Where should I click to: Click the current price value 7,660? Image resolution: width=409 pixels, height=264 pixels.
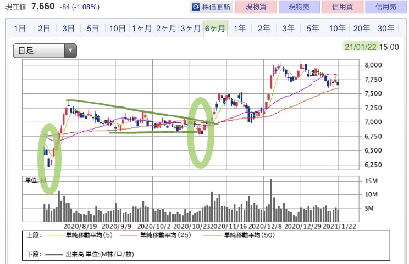(x=43, y=6)
